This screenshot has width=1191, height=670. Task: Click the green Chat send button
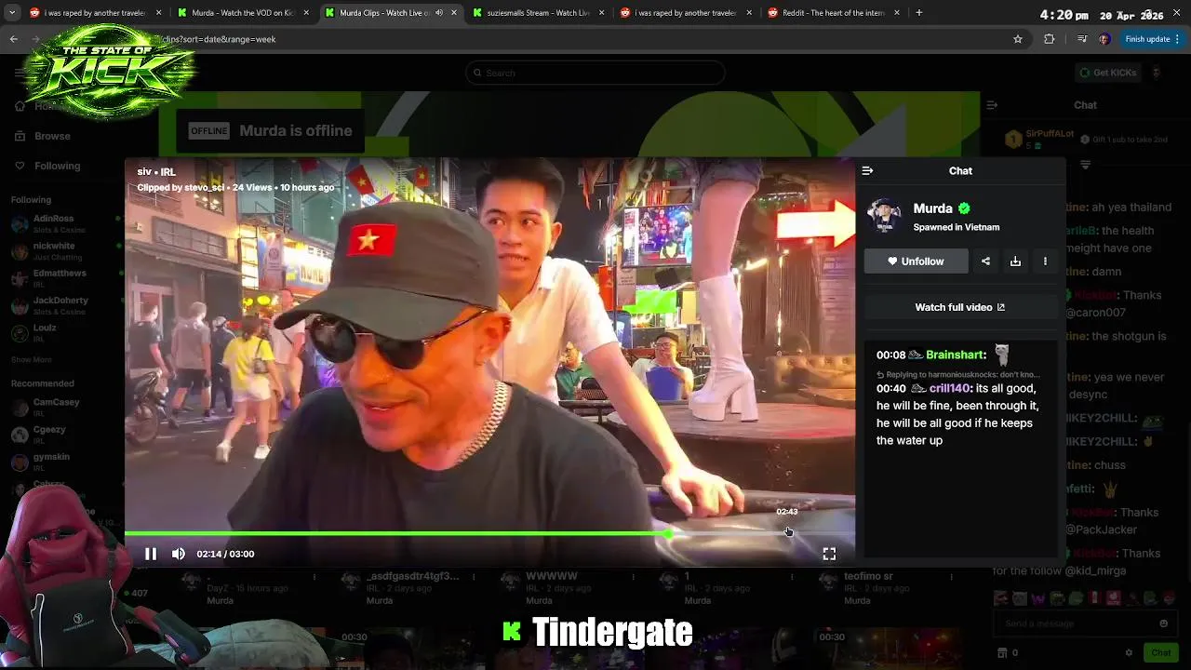click(x=1160, y=652)
